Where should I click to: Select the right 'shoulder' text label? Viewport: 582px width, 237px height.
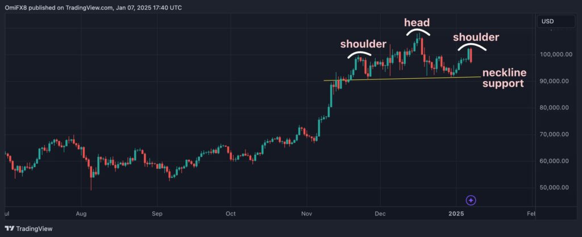pyautogui.click(x=476, y=37)
